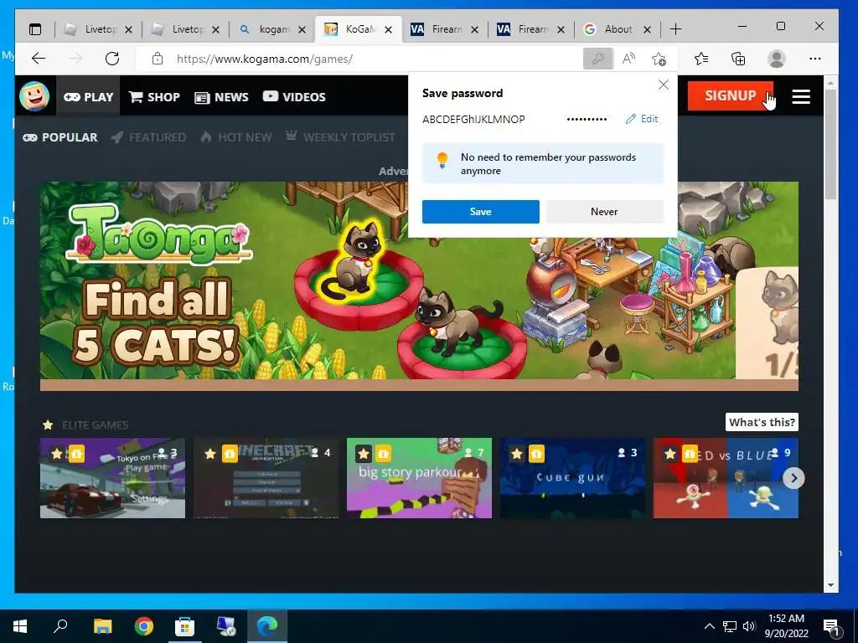Select POPULAR games tab
This screenshot has height=643, width=858.
[60, 137]
